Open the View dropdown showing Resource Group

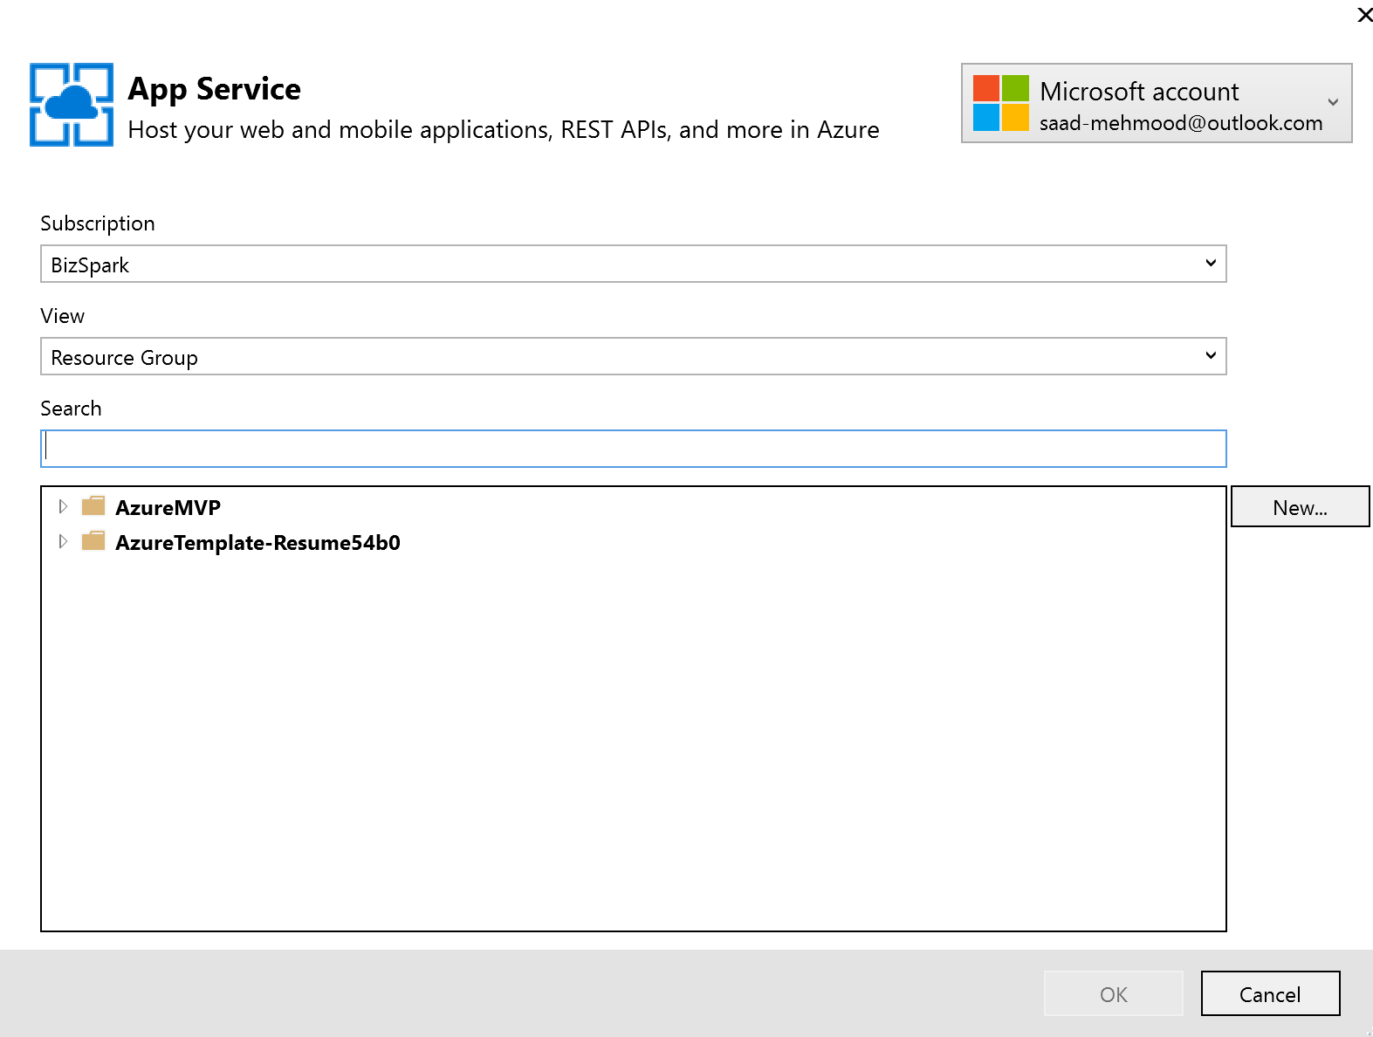[x=634, y=356]
